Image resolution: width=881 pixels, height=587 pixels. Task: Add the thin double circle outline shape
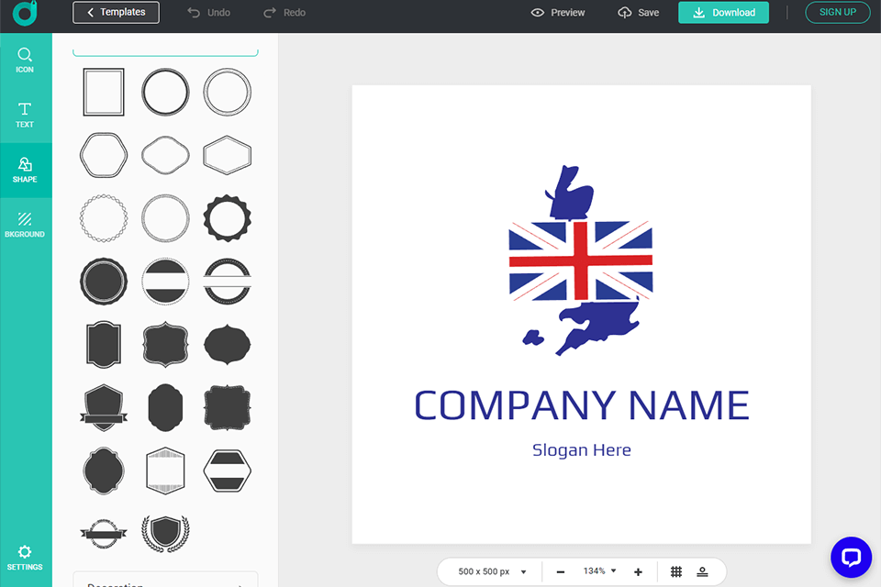[x=227, y=92]
